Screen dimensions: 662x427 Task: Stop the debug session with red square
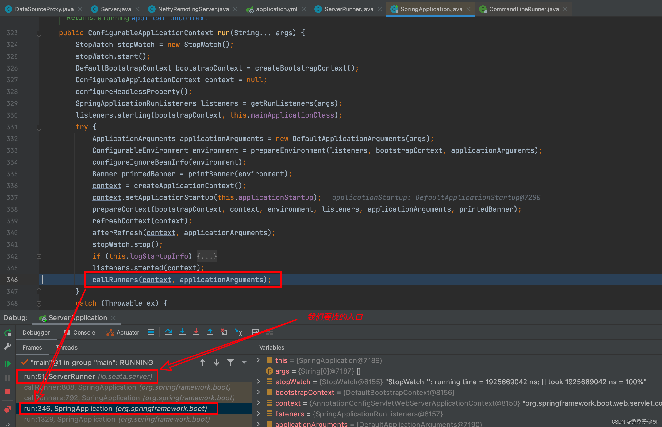[x=8, y=392]
